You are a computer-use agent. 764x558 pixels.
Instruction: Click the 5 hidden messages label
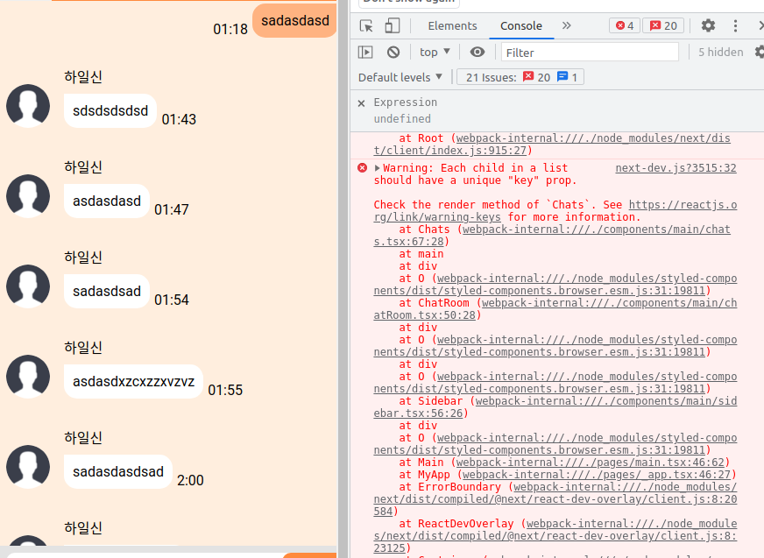point(721,53)
